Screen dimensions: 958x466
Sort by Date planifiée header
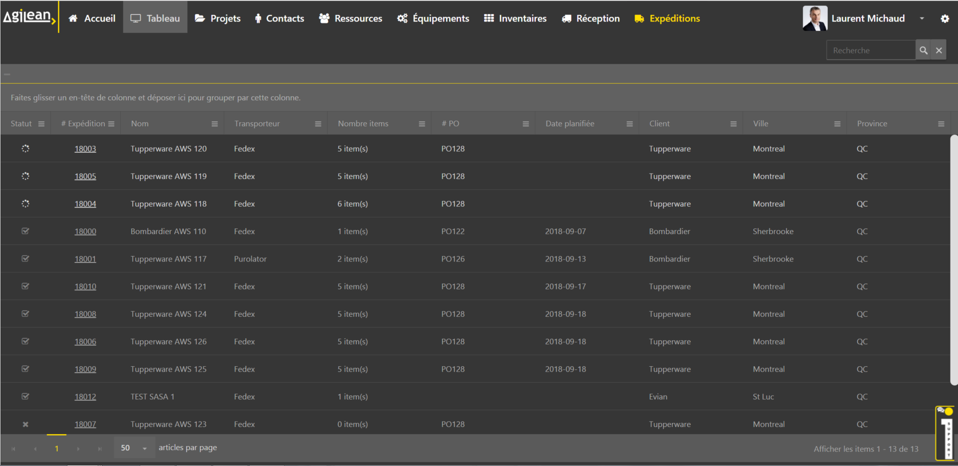pos(570,124)
